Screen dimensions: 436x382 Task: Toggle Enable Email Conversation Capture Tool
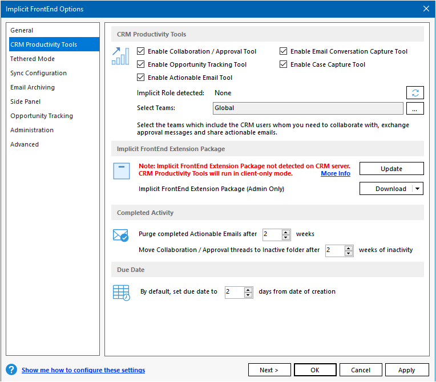click(284, 51)
